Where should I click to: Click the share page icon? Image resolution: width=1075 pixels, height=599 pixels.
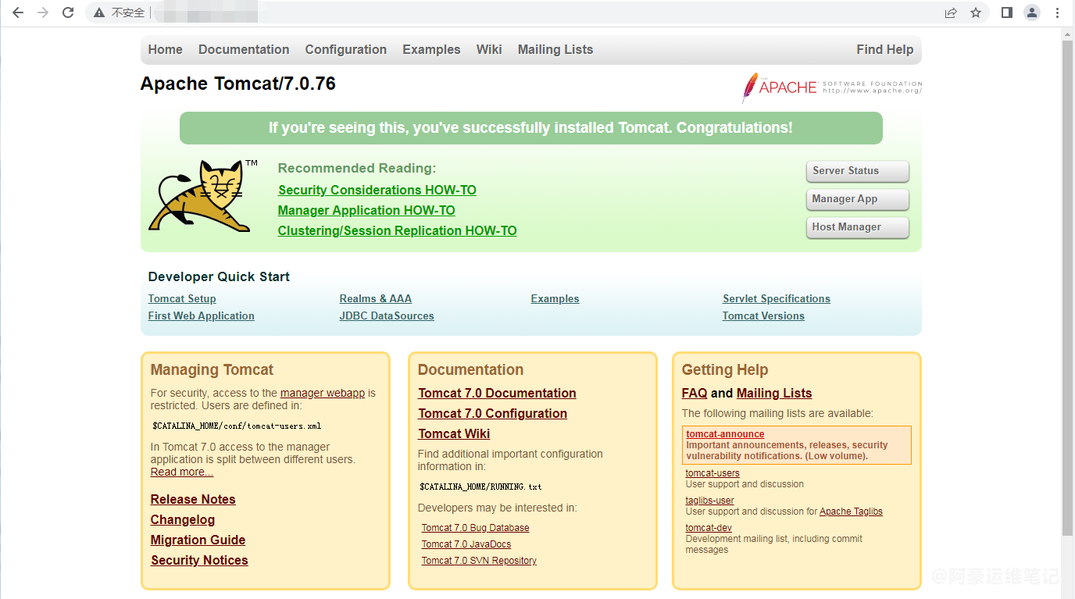click(x=951, y=12)
